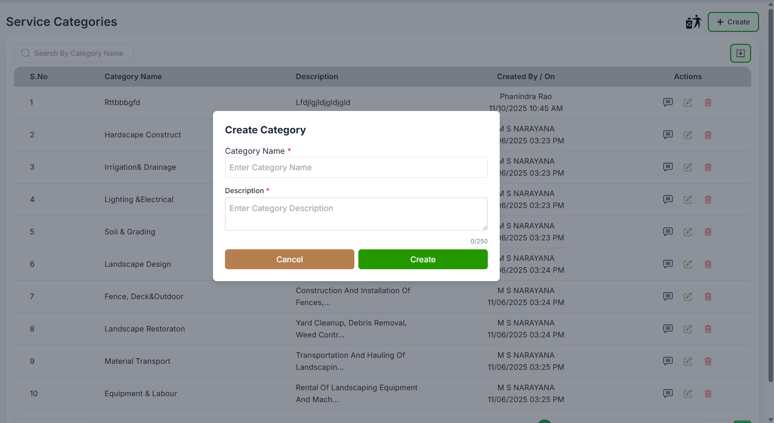Click the Created By / On column header
The height and width of the screenshot is (423, 774).
click(x=526, y=77)
